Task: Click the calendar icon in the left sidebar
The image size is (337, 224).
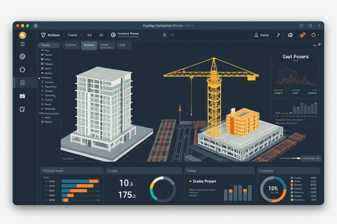Action: click(x=22, y=96)
